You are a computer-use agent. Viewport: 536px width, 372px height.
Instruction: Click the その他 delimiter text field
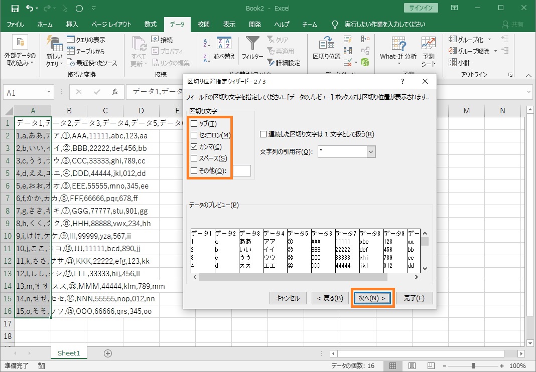(242, 171)
